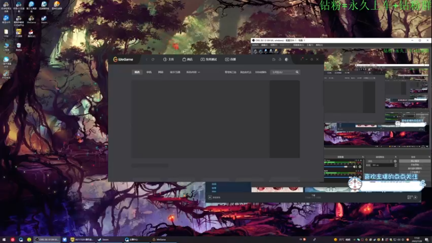Open WeGame download manager arrow icon

tap(280, 59)
